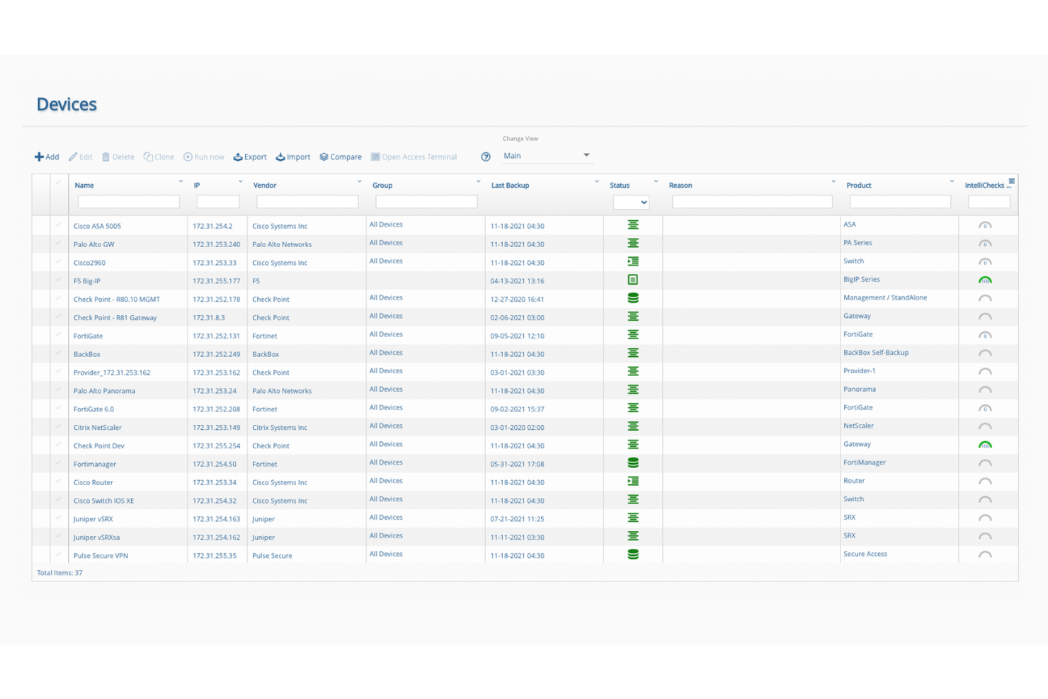Image resolution: width=1048 pixels, height=699 pixels.
Task: Open the Compare tool
Action: pyautogui.click(x=341, y=157)
